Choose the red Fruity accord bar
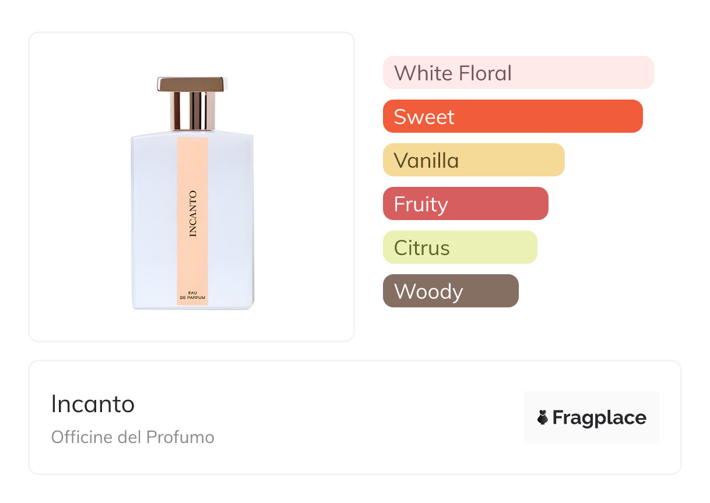 (465, 204)
